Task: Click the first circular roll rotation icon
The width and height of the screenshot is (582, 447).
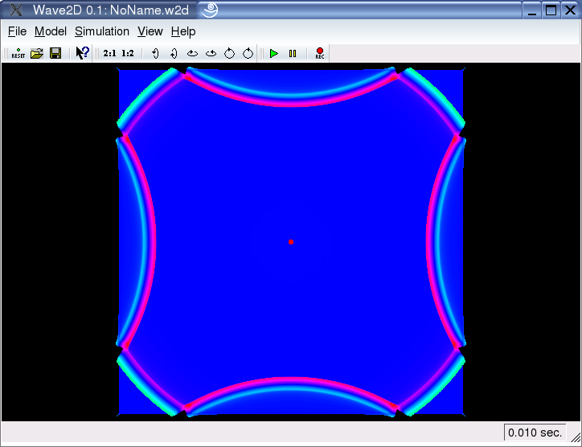Action: pos(229,54)
